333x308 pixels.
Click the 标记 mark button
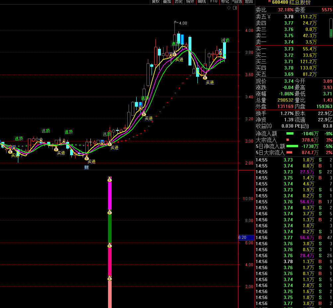tap(225, 2)
